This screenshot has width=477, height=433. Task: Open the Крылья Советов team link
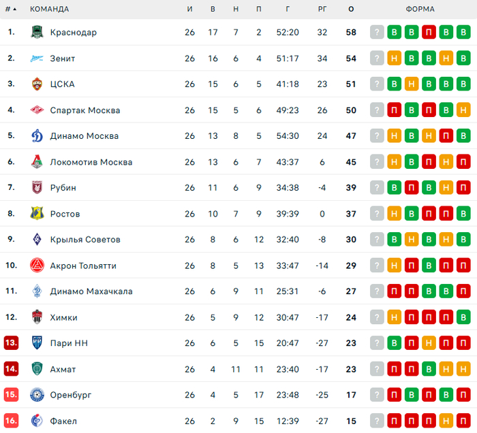point(85,240)
